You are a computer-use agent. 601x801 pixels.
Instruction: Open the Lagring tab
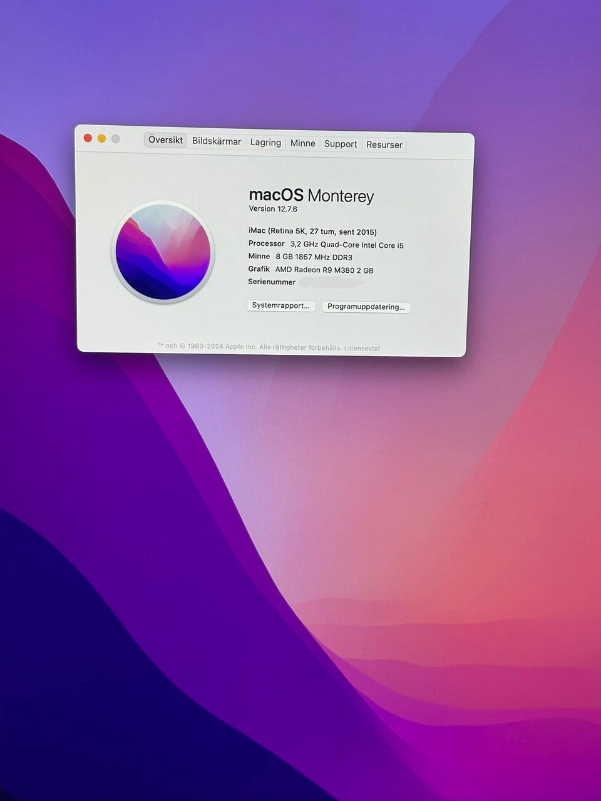[x=265, y=143]
